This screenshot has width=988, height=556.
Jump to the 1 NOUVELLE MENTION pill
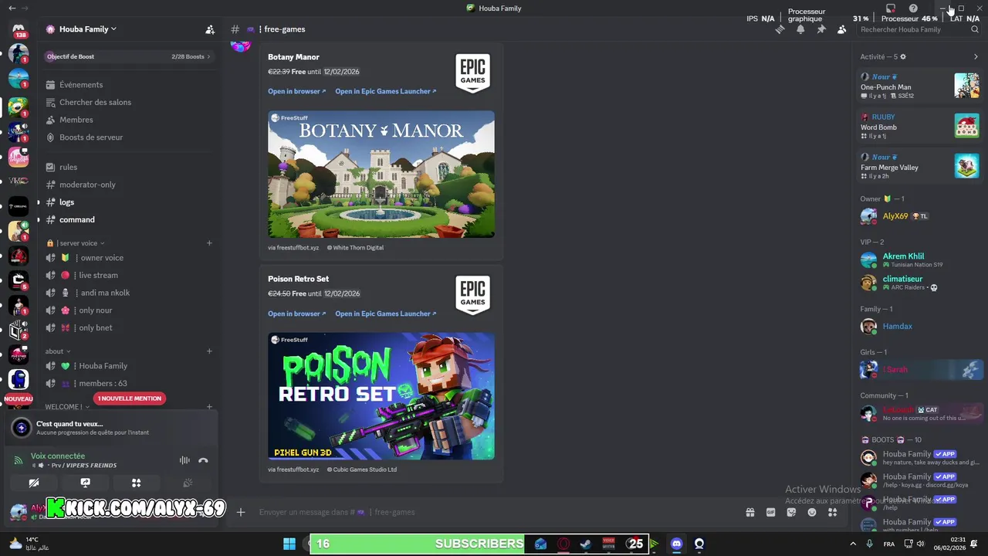click(x=130, y=398)
